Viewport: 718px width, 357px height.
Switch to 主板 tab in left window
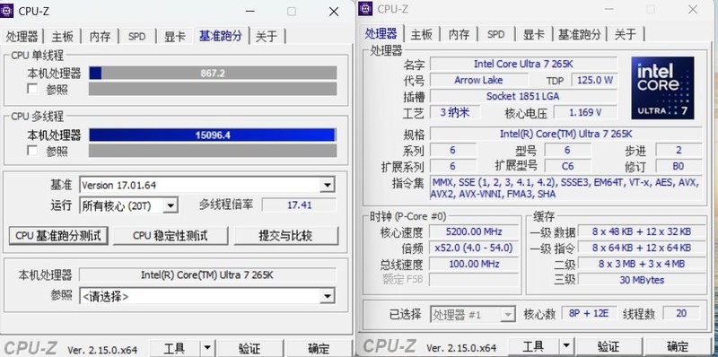(x=62, y=37)
